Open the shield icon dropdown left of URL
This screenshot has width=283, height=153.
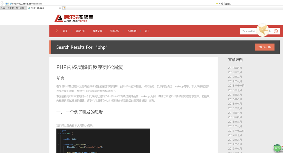click(x=7, y=3)
